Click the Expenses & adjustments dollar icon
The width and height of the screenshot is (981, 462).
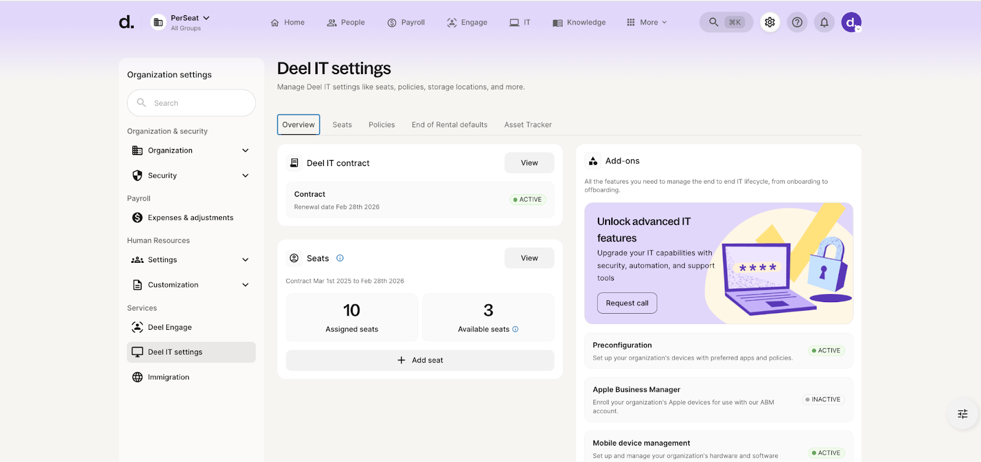(137, 218)
